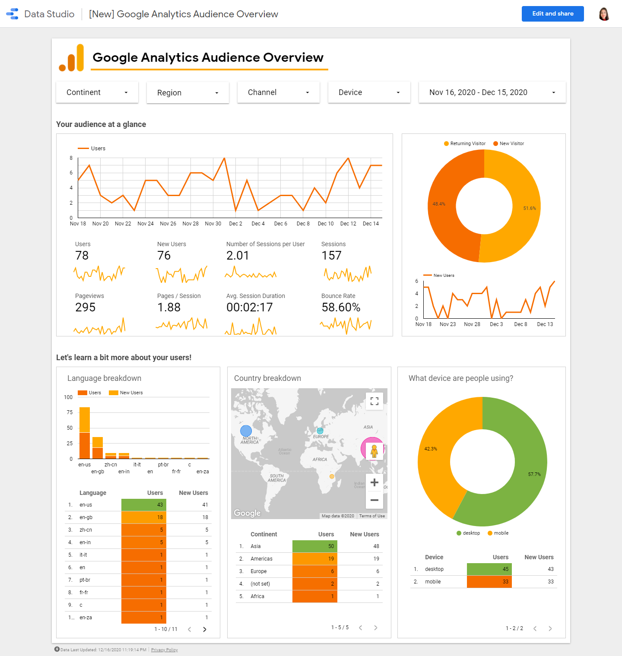Click the zoom-in plus icon on the map
The width and height of the screenshot is (622, 656).
click(374, 482)
